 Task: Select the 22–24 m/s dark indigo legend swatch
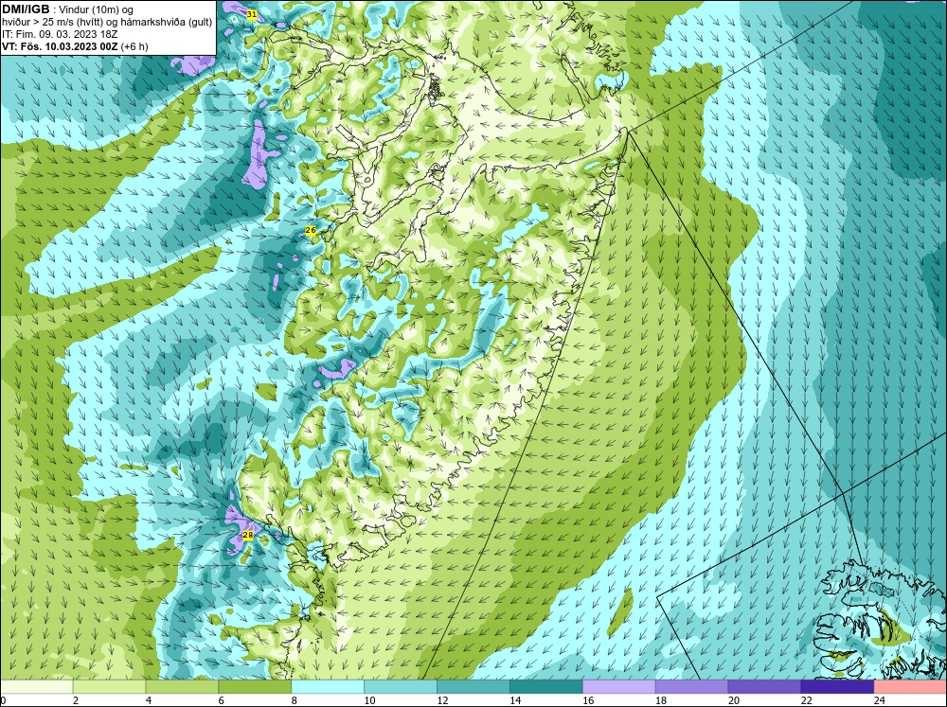837,687
